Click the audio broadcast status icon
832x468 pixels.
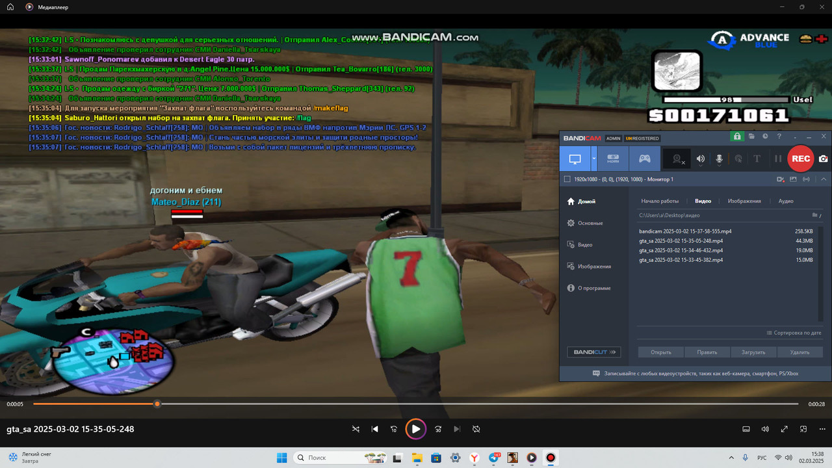coord(807,179)
